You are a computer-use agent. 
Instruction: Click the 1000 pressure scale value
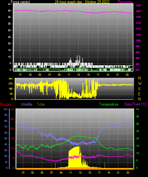(138, 41)
